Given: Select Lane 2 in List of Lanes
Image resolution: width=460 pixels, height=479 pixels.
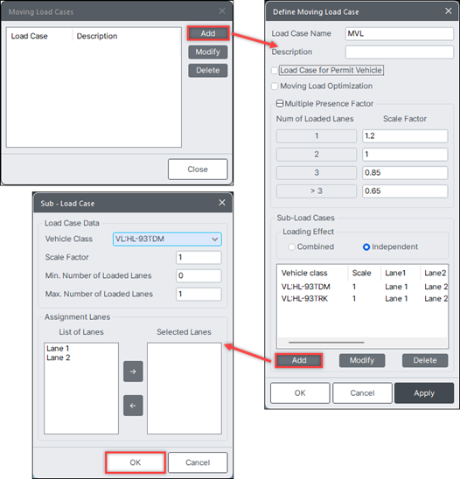Looking at the screenshot, I should [x=59, y=358].
